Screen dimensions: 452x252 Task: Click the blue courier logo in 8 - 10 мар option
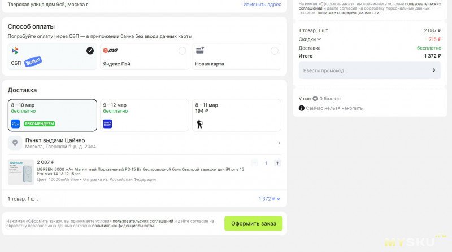(x=15, y=123)
